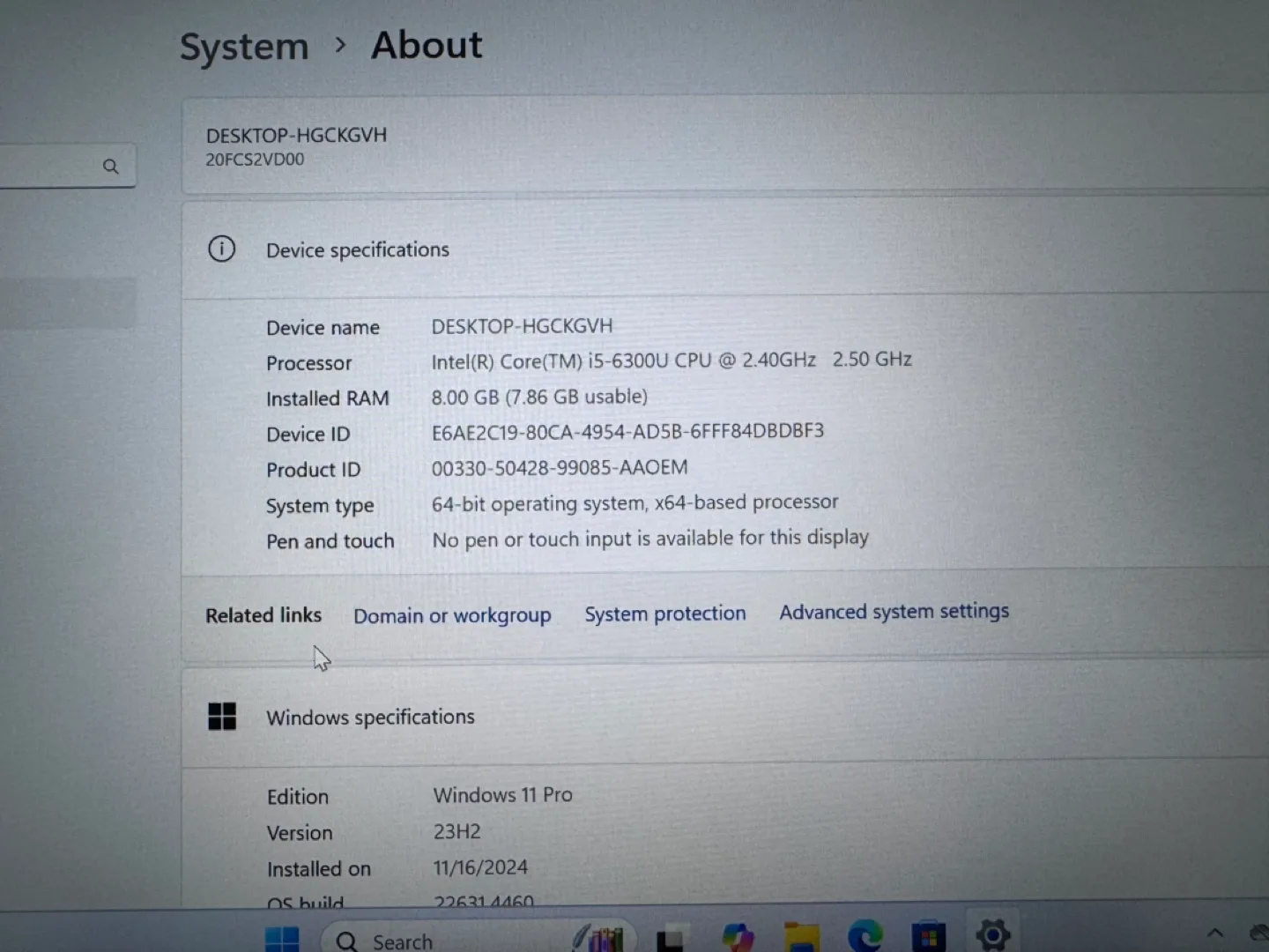
Task: Launch Copilot from the taskbar
Action: pyautogui.click(x=737, y=937)
